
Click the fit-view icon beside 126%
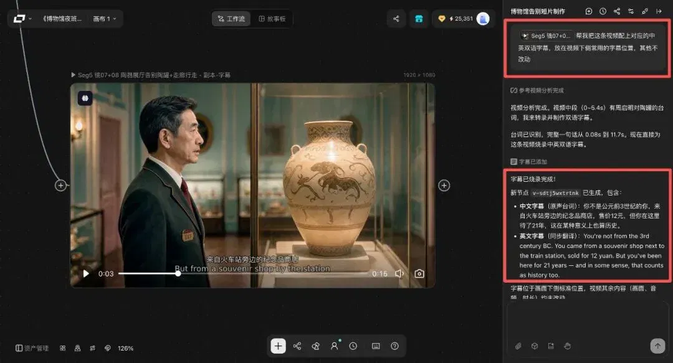tap(107, 348)
